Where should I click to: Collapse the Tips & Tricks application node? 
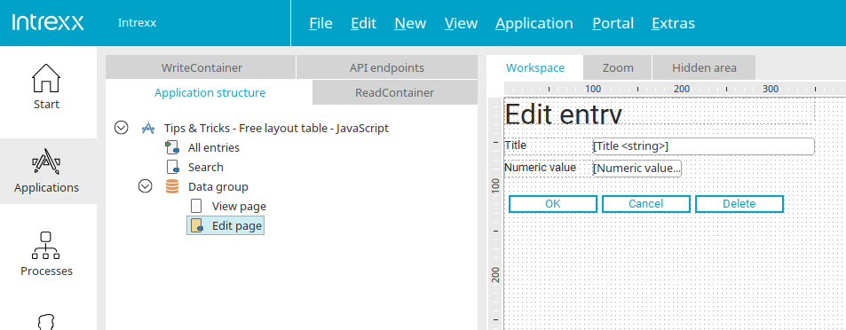pos(122,128)
